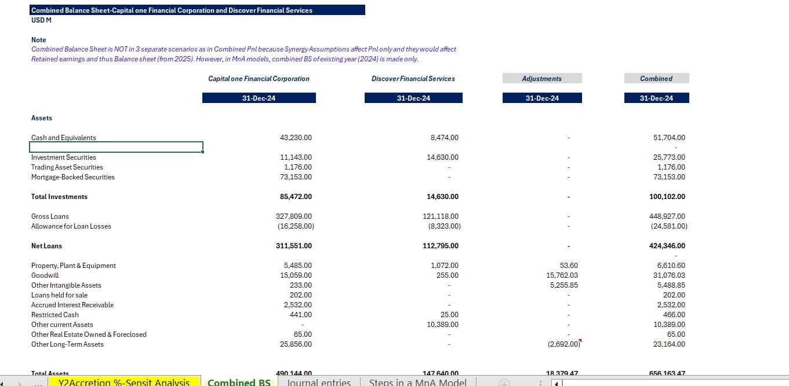Click the 311,551.00 net loans value
This screenshot has width=789, height=386.
294,246
